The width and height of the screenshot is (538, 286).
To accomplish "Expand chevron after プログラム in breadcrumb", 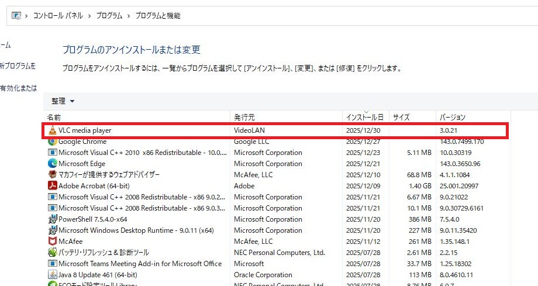I will coord(129,16).
